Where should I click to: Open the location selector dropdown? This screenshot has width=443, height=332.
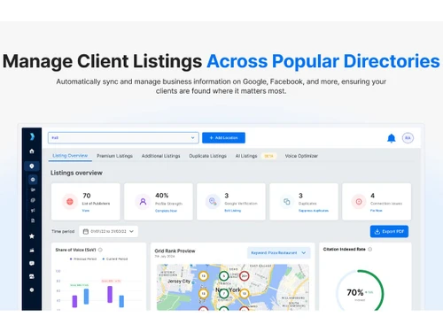tap(123, 138)
